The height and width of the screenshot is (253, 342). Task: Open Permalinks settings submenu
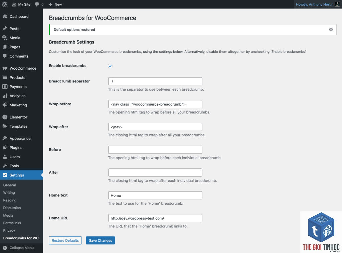click(12, 223)
